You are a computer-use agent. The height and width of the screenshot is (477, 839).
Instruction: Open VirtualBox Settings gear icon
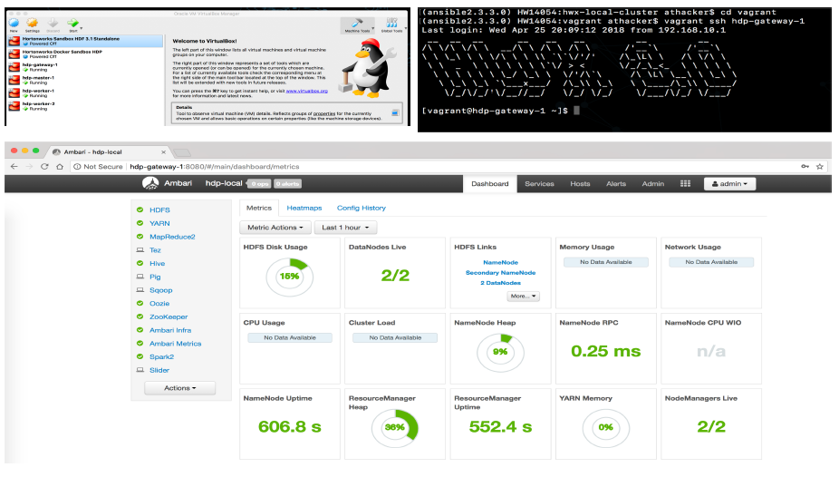(32, 24)
